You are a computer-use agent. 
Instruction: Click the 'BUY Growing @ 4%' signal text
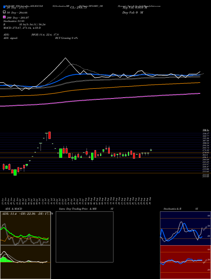pos(66,38)
